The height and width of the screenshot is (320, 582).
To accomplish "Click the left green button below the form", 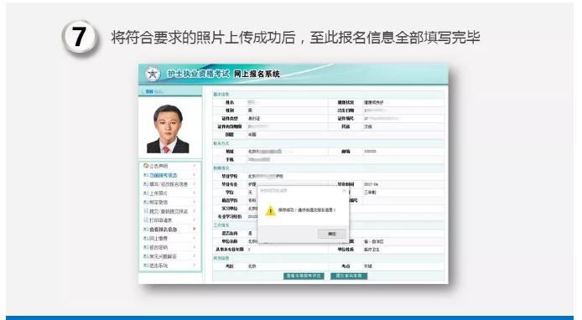I will [x=304, y=276].
